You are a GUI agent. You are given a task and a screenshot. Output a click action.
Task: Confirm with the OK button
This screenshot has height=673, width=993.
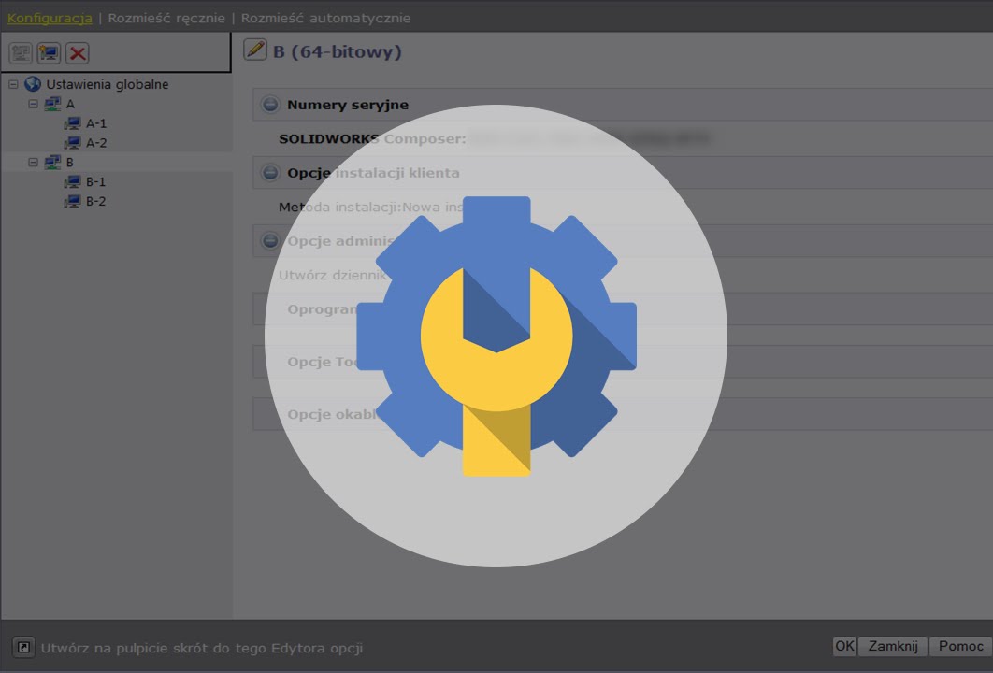click(844, 646)
